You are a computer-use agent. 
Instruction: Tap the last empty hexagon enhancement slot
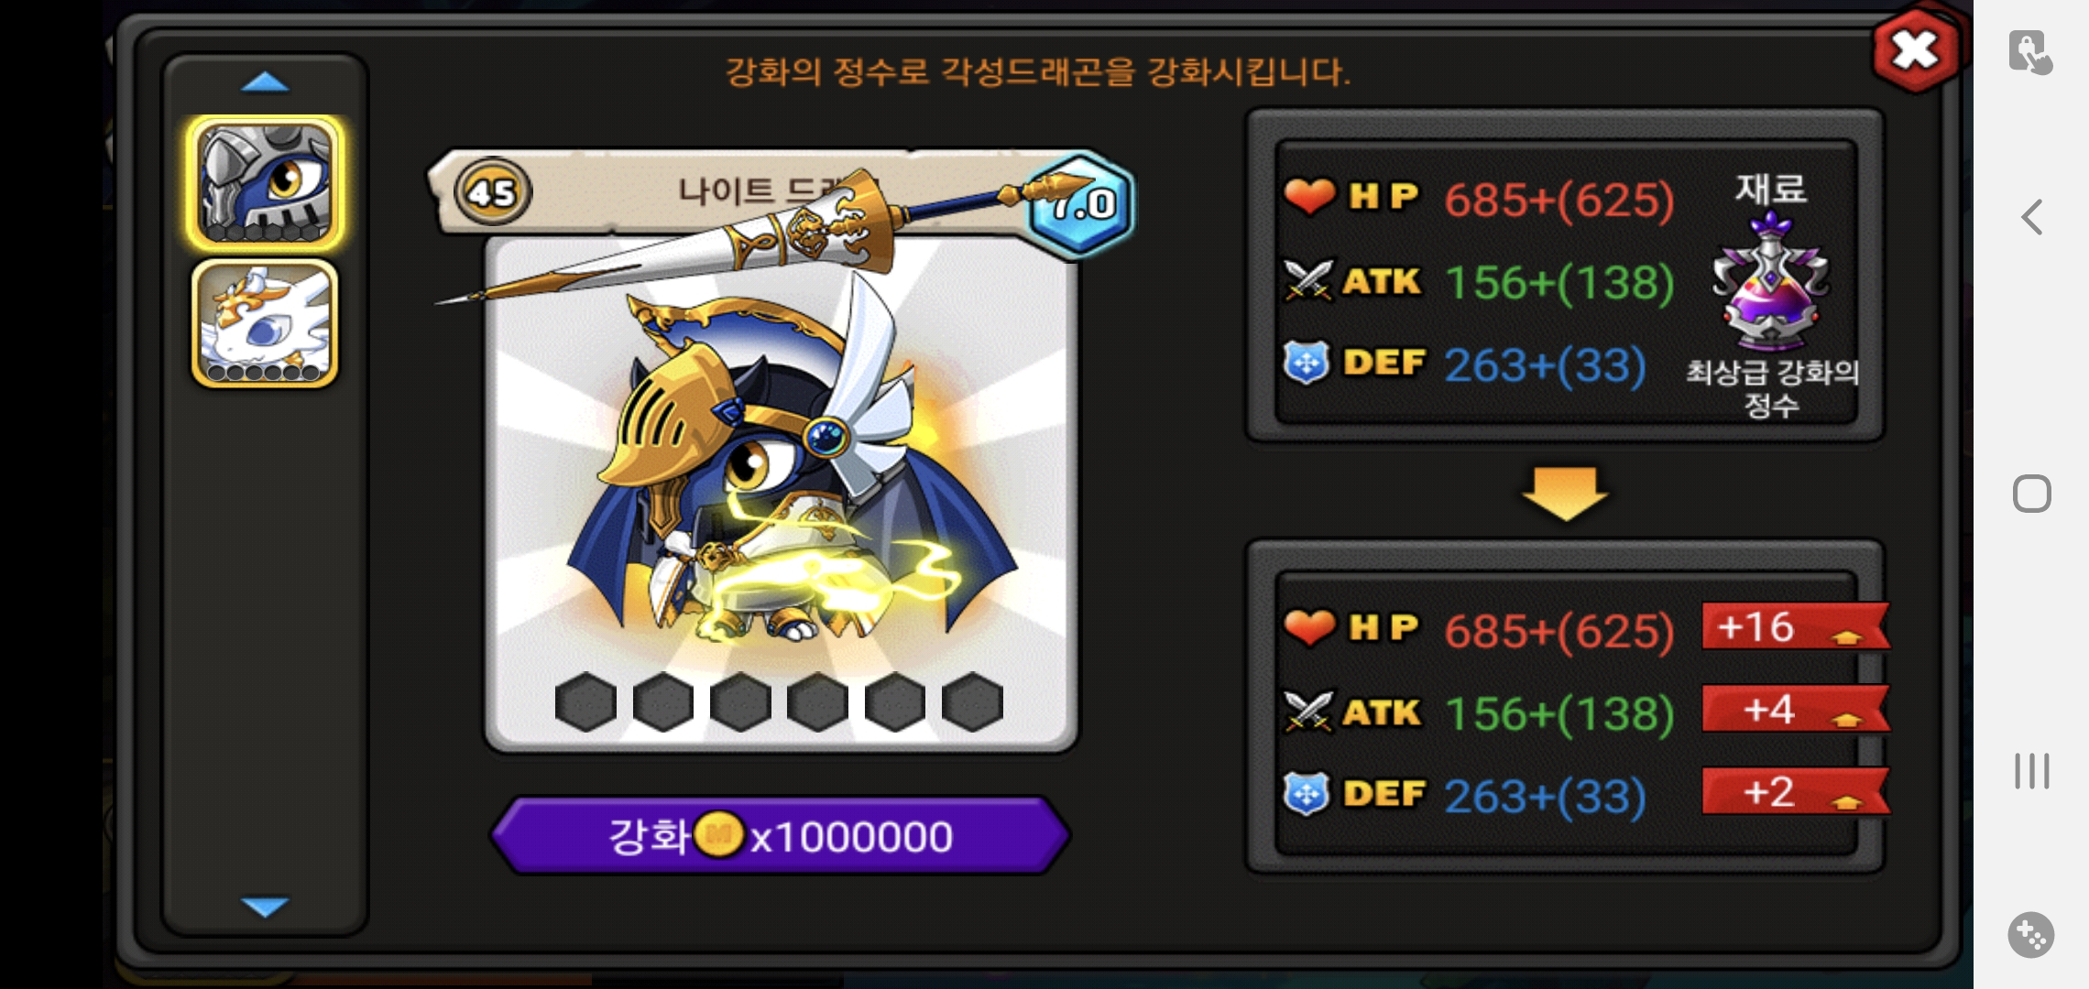(973, 702)
